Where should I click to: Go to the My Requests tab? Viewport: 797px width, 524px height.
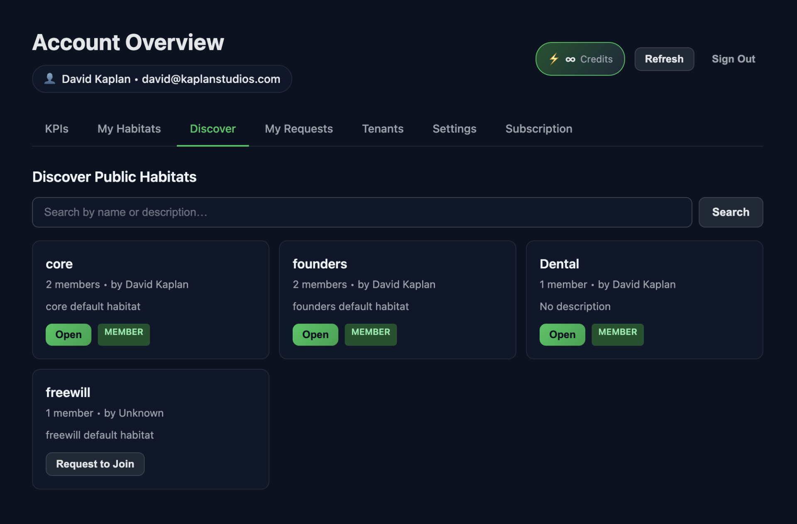[x=298, y=129]
